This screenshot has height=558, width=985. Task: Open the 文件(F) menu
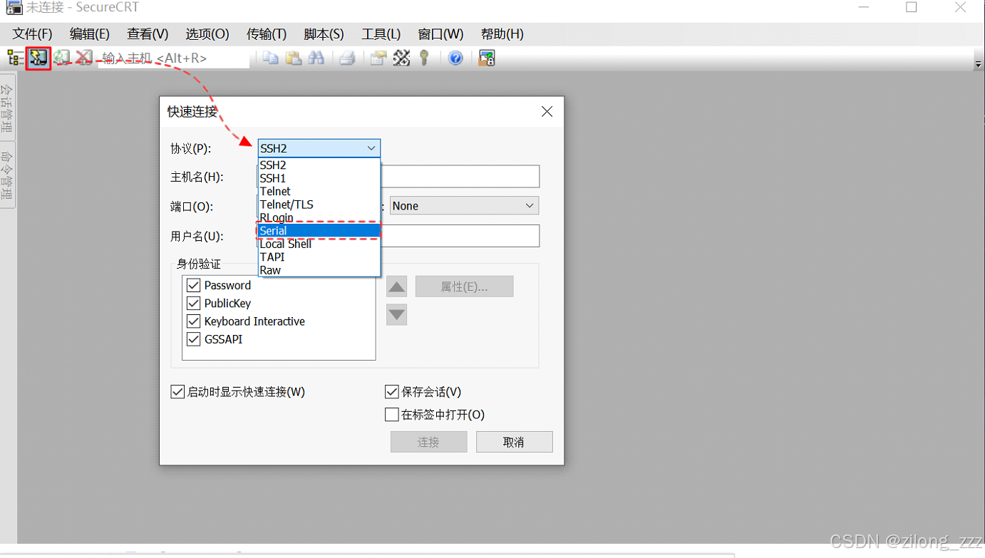point(32,34)
